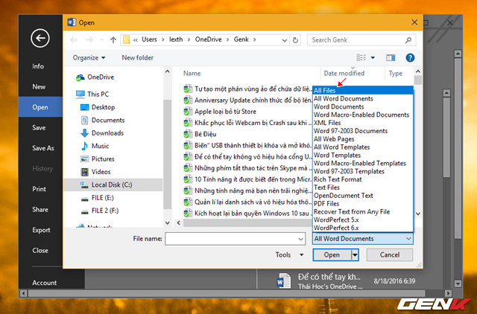477x314 pixels.
Task: Select the FILE (E:) drive
Action: point(103,197)
